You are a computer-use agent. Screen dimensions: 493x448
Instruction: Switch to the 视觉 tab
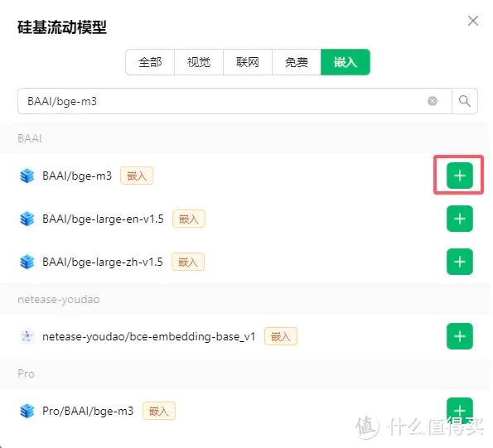[x=199, y=62]
